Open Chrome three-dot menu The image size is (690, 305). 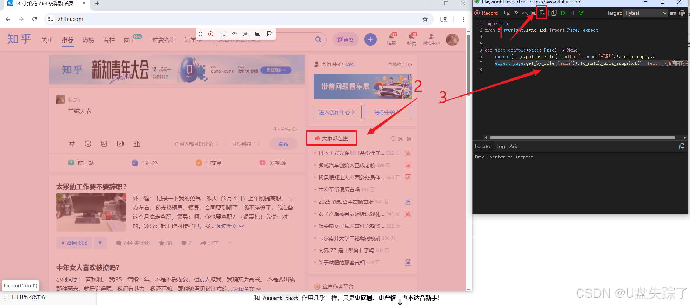tap(463, 19)
